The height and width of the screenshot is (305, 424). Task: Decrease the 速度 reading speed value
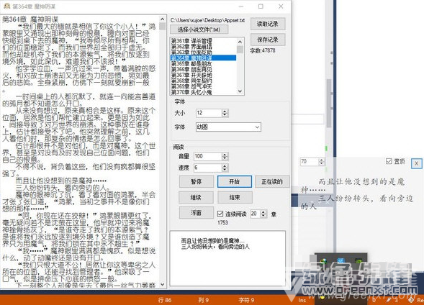click(225, 170)
